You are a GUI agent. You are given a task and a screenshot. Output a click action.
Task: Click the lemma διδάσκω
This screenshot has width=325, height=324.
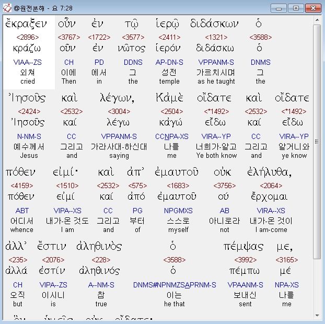[x=215, y=48]
